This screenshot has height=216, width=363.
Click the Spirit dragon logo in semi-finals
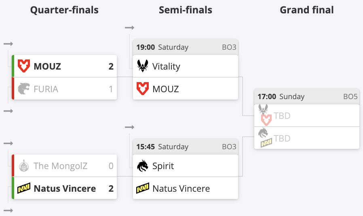tap(143, 166)
